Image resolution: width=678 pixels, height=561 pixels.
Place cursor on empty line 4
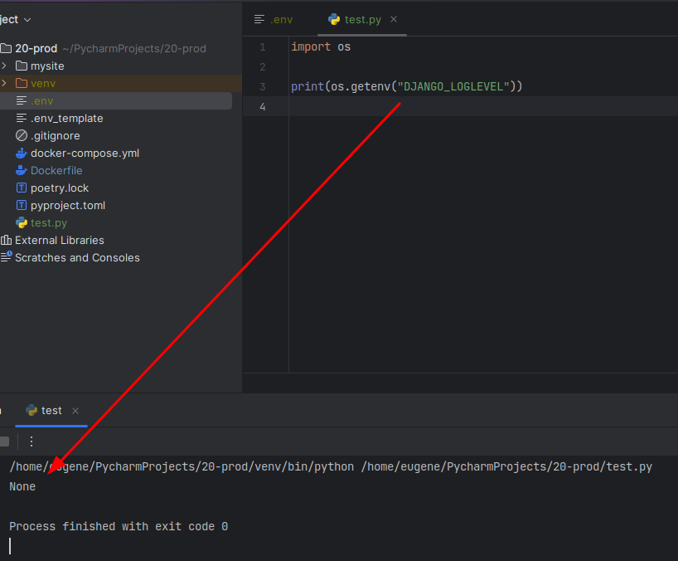click(x=483, y=106)
